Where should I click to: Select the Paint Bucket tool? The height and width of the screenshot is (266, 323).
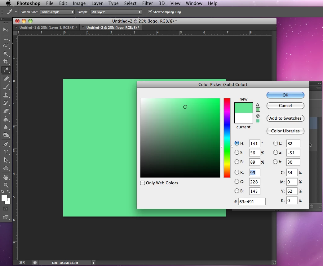[6, 119]
